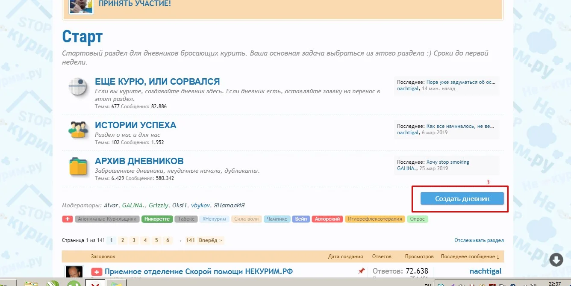
Task: Open moderator 'GALINA.' profile in moderators list
Action: tap(134, 205)
